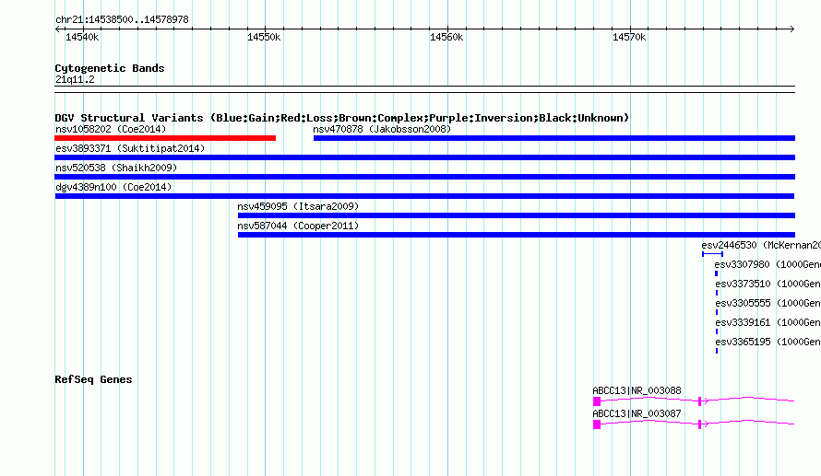
Task: Open esv3307980 1000Genomes variant label
Action: (x=767, y=264)
